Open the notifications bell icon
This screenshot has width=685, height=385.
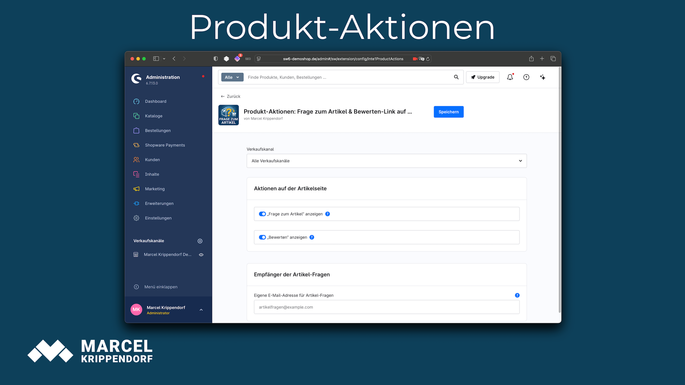pyautogui.click(x=510, y=77)
